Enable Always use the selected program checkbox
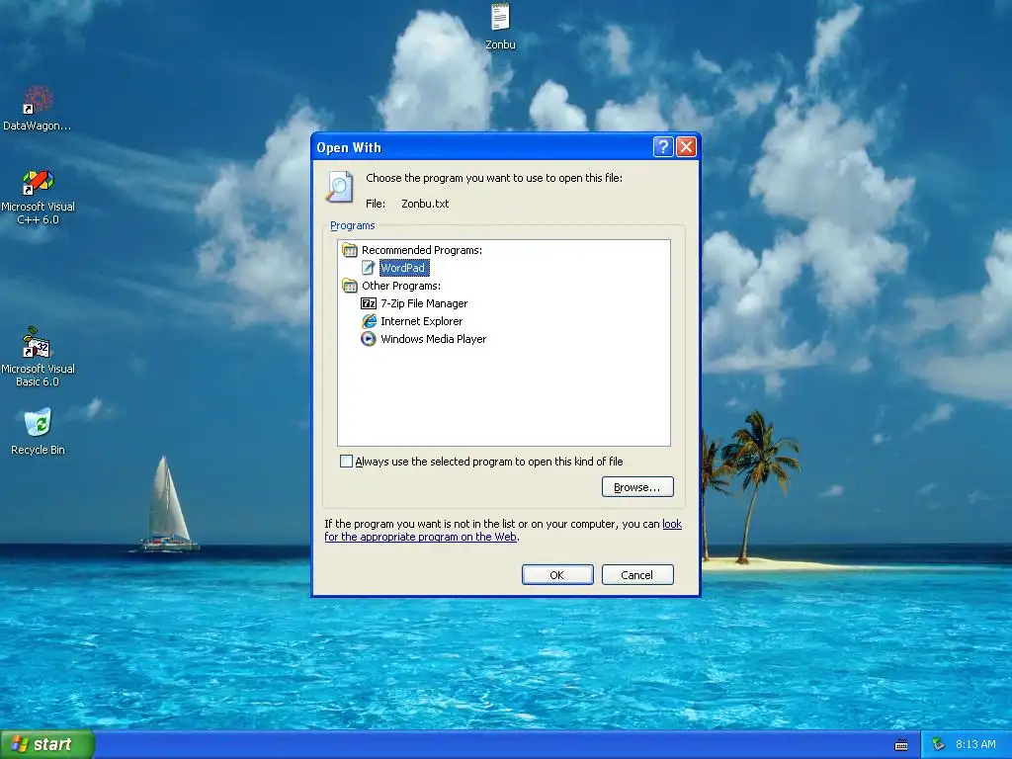The width and height of the screenshot is (1012, 759). click(347, 461)
